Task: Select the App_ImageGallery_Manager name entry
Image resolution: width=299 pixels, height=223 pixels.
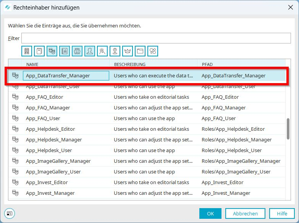Action: [x=58, y=161]
